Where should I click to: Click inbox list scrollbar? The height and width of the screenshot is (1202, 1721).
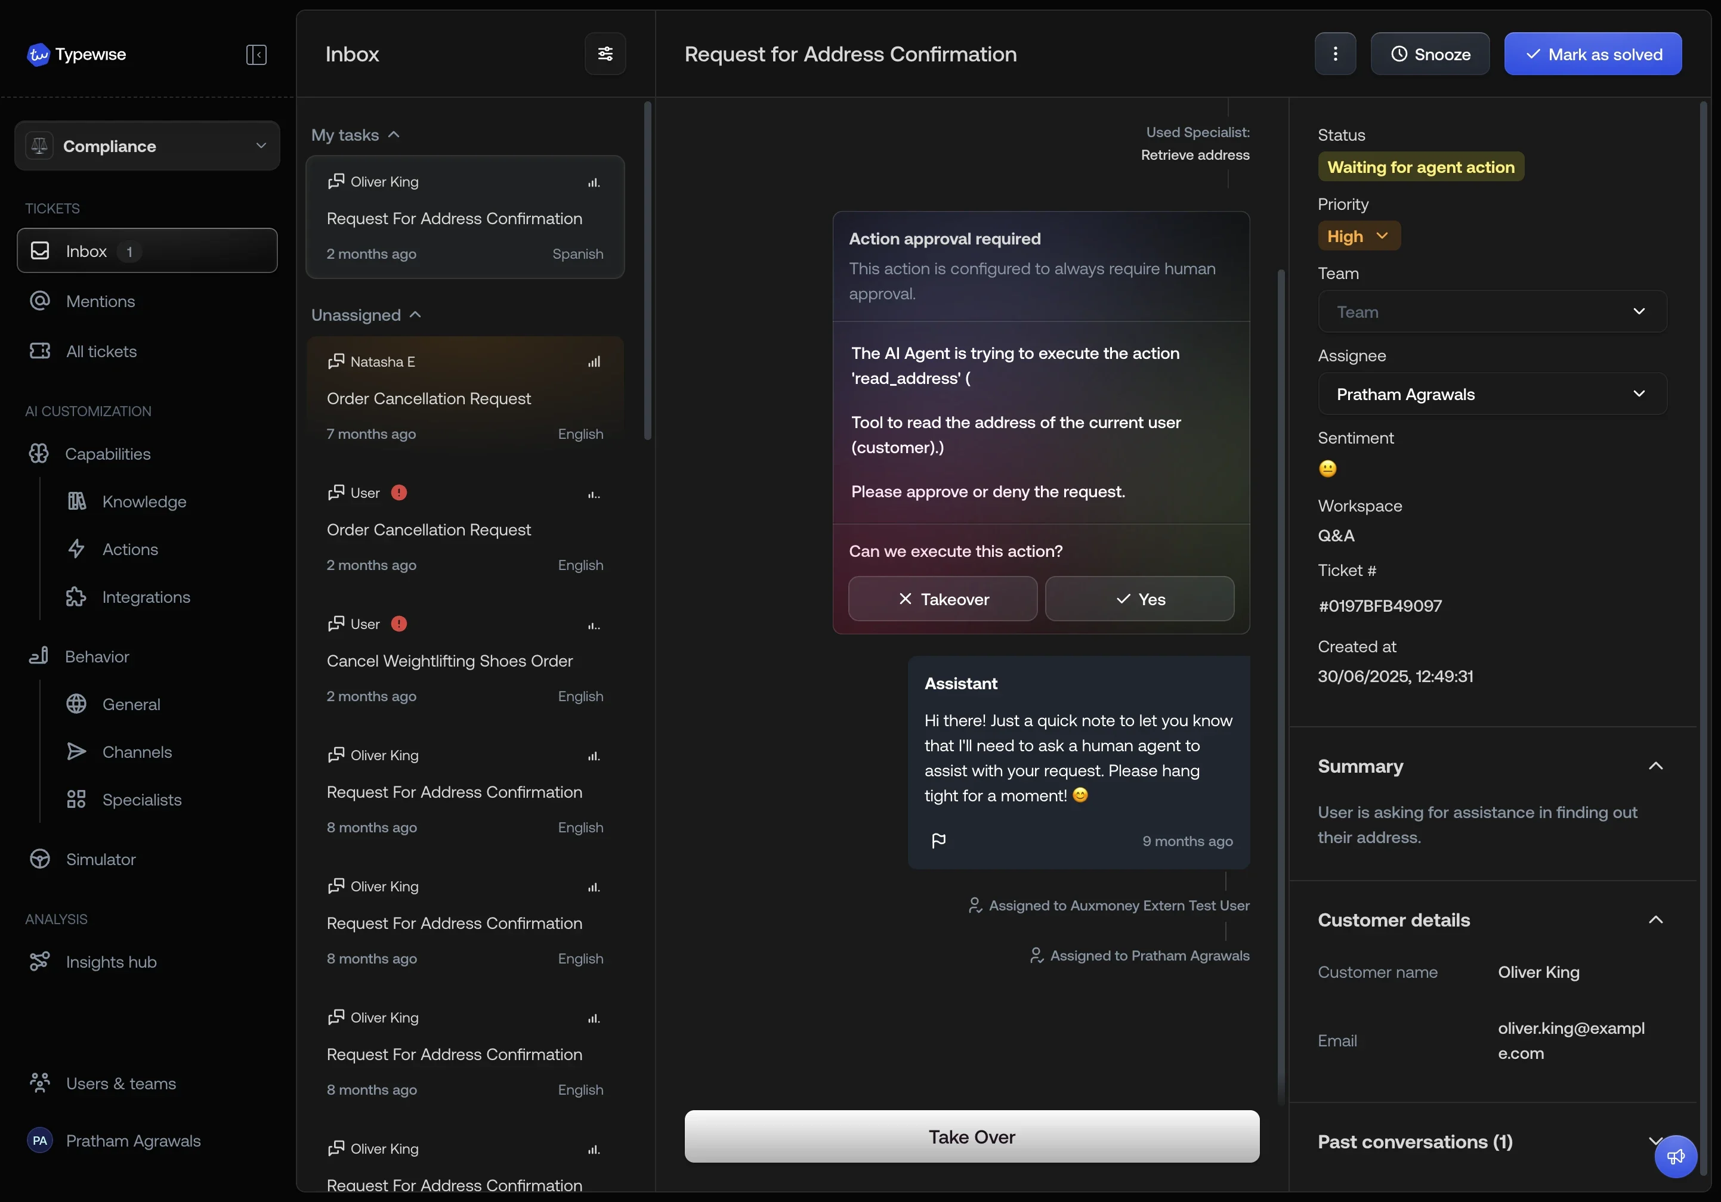pyautogui.click(x=648, y=271)
